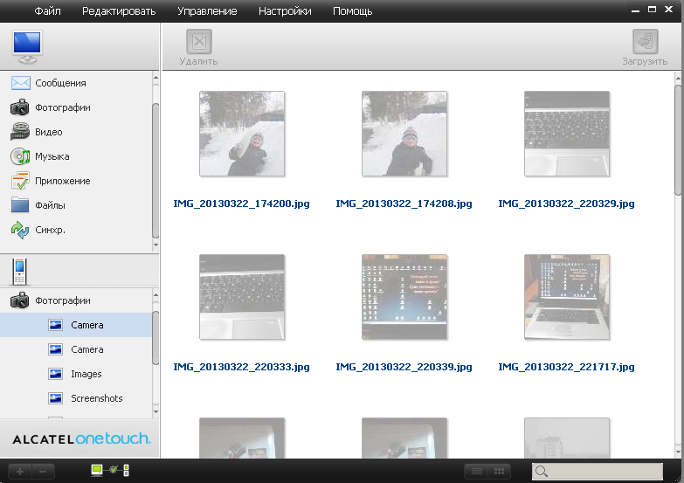Switch to list view mode
The image size is (684, 483).
(476, 472)
